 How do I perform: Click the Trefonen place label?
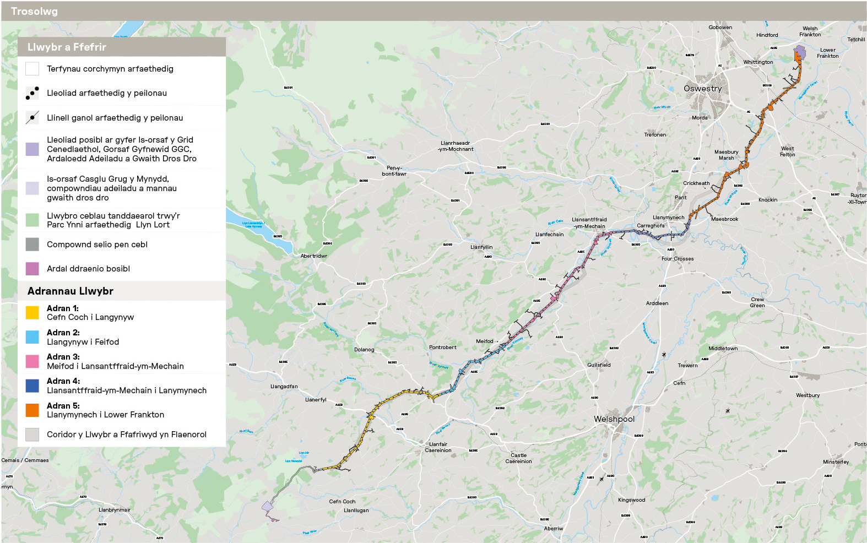(x=655, y=135)
